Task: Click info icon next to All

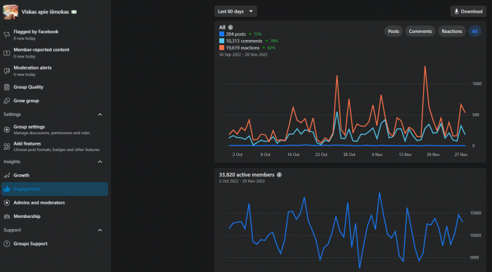Action: [x=231, y=27]
